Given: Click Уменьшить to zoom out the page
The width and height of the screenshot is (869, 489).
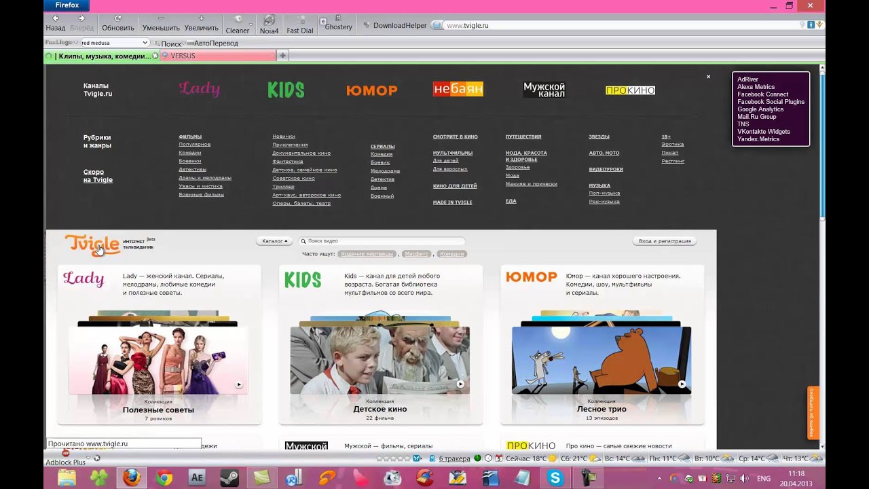Looking at the screenshot, I should coord(161,23).
